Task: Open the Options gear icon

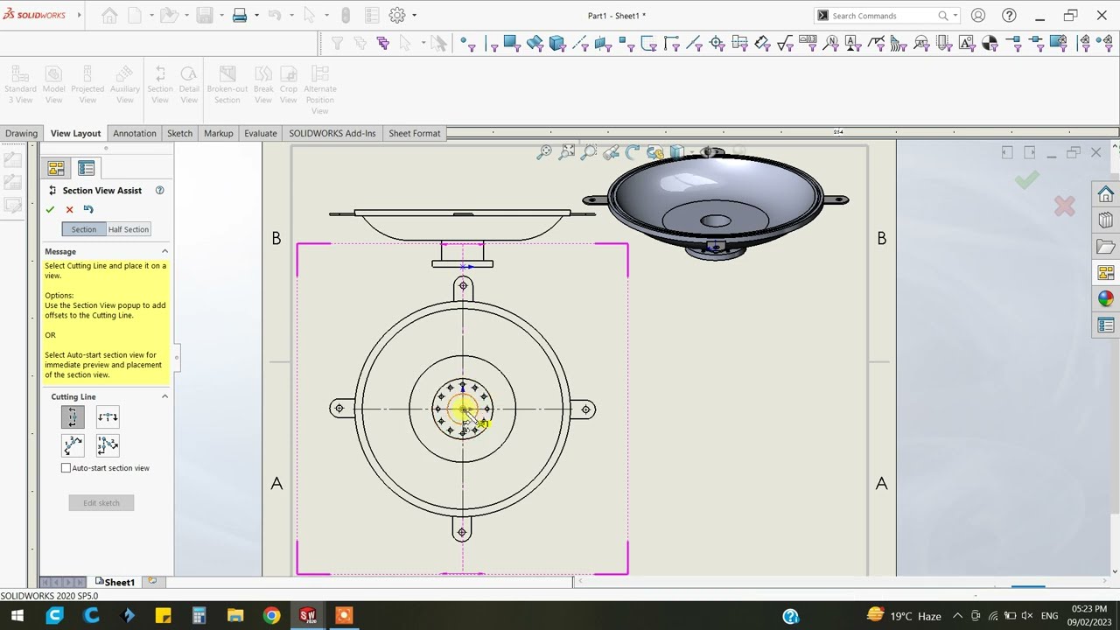Action: [x=397, y=15]
